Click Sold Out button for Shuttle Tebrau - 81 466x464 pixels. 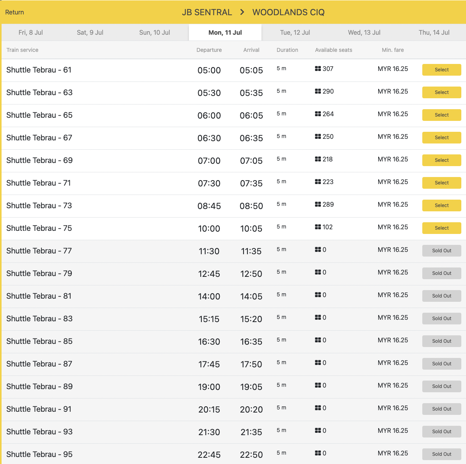442,296
